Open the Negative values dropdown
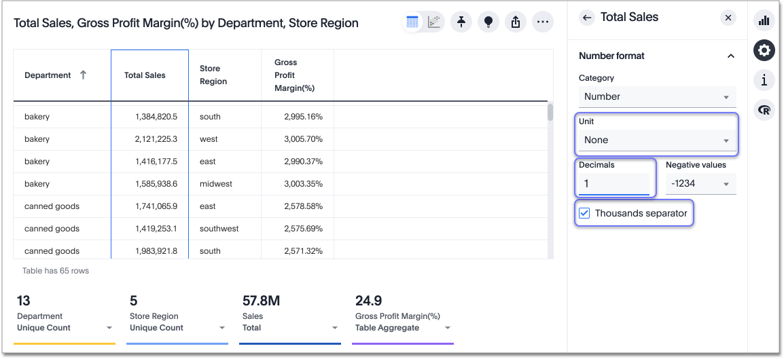 coord(700,184)
